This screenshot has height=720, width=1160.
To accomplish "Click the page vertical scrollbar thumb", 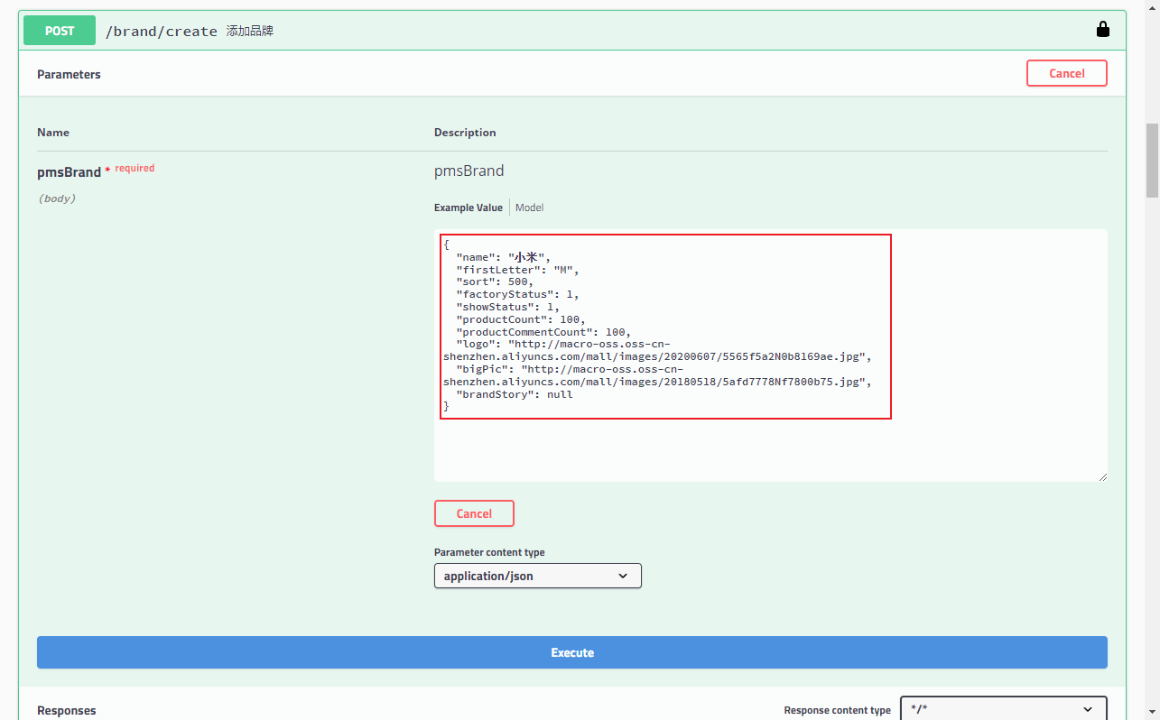I will point(1152,161).
